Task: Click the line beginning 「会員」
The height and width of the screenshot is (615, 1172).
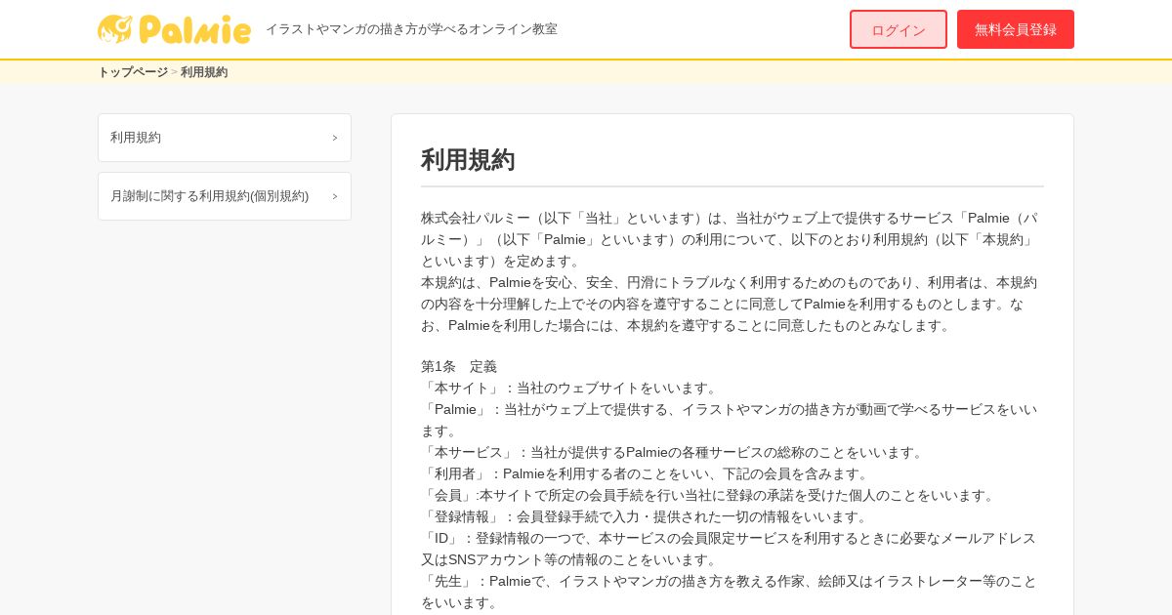Action: [710, 495]
